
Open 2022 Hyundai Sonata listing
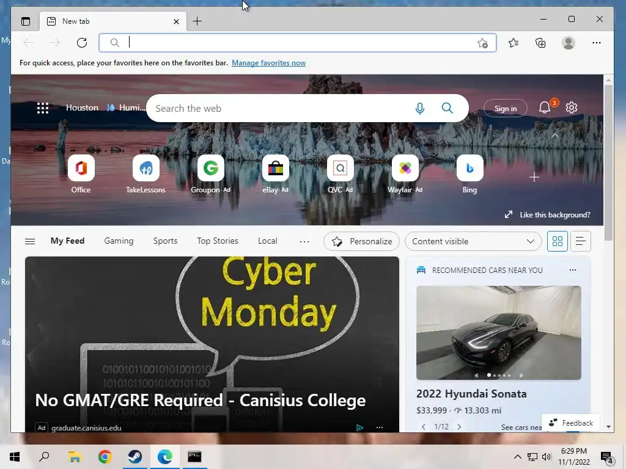471,394
